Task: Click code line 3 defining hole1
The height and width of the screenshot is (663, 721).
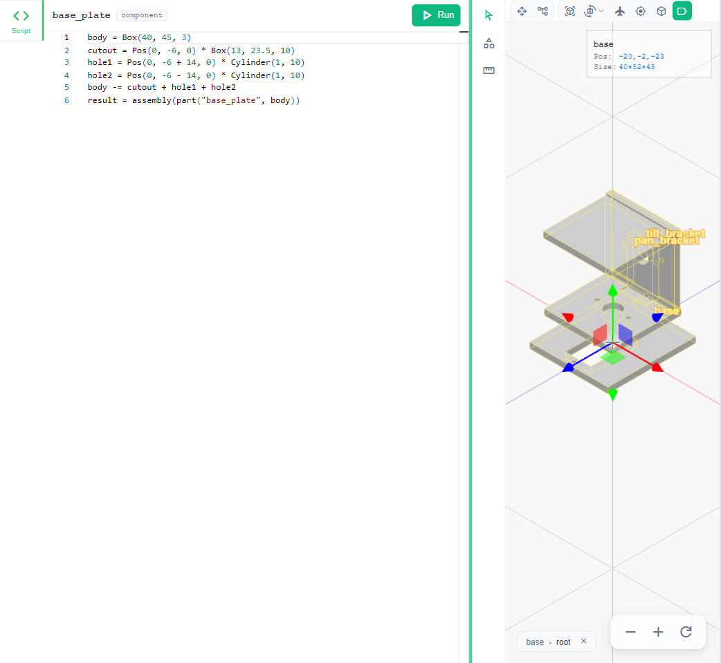Action: (196, 62)
